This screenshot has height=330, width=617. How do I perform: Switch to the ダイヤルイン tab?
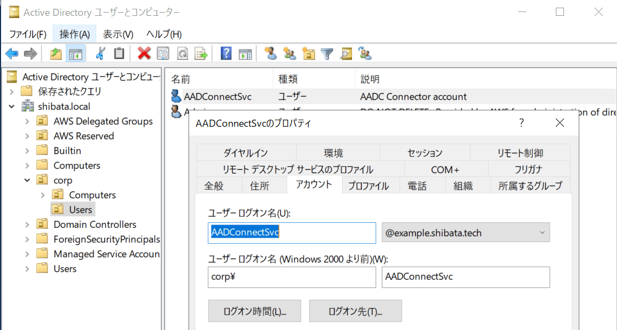point(246,152)
